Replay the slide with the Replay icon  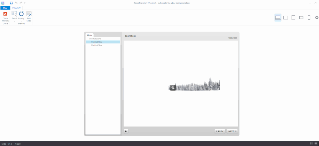(x=21, y=14)
